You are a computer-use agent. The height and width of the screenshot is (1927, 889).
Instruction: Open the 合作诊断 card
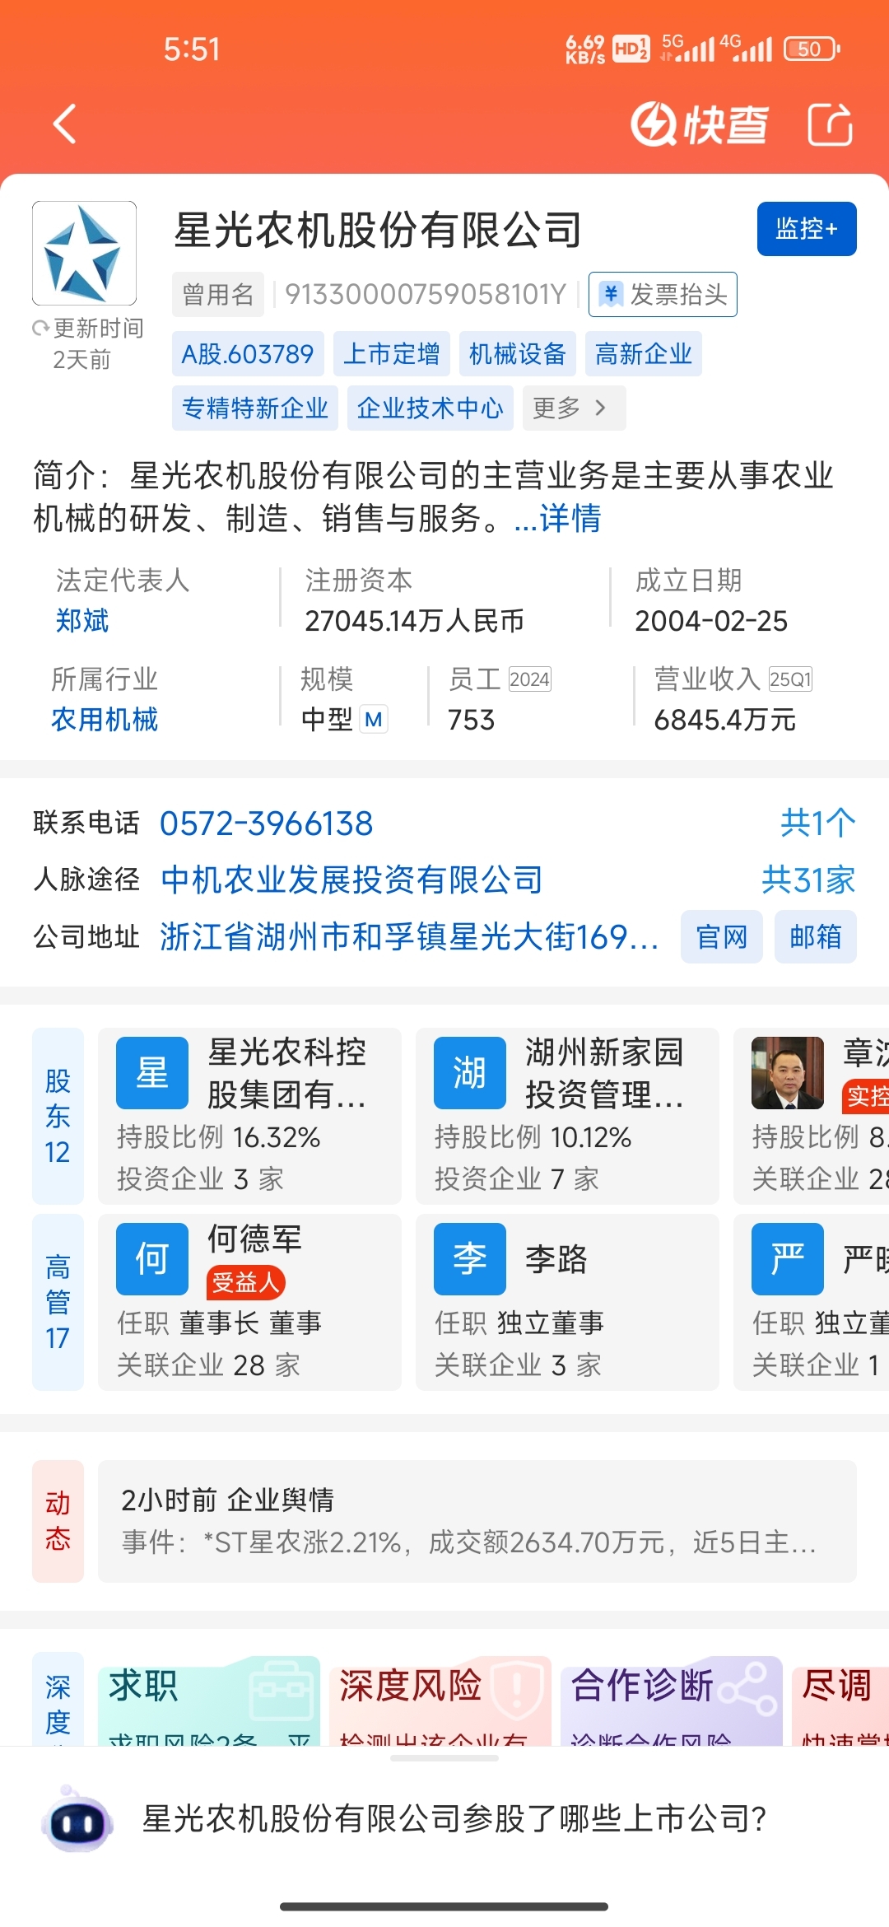tap(672, 1701)
